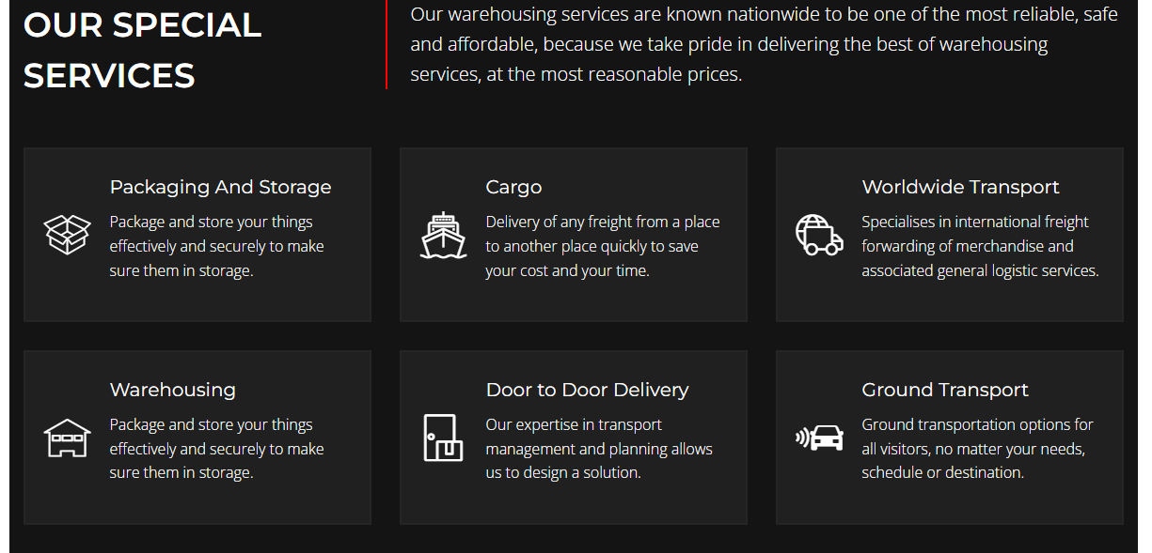Open the Packaging And Storage heading
Viewport: 1152px width, 553px height.
click(x=220, y=187)
